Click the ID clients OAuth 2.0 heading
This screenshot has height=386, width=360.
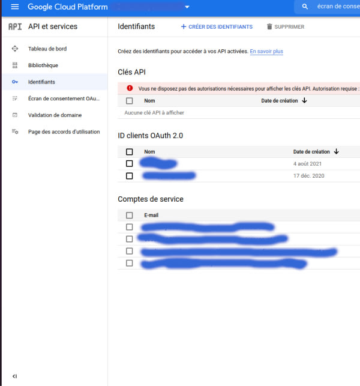point(151,136)
